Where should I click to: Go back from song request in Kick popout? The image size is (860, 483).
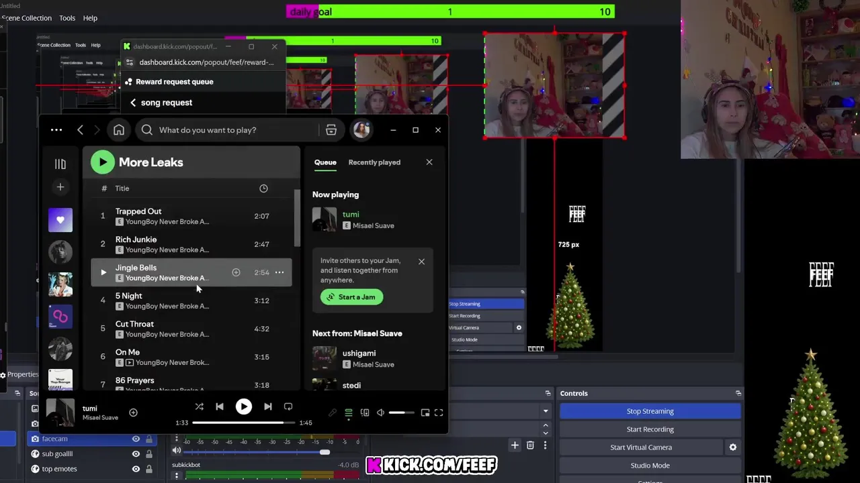(x=133, y=103)
